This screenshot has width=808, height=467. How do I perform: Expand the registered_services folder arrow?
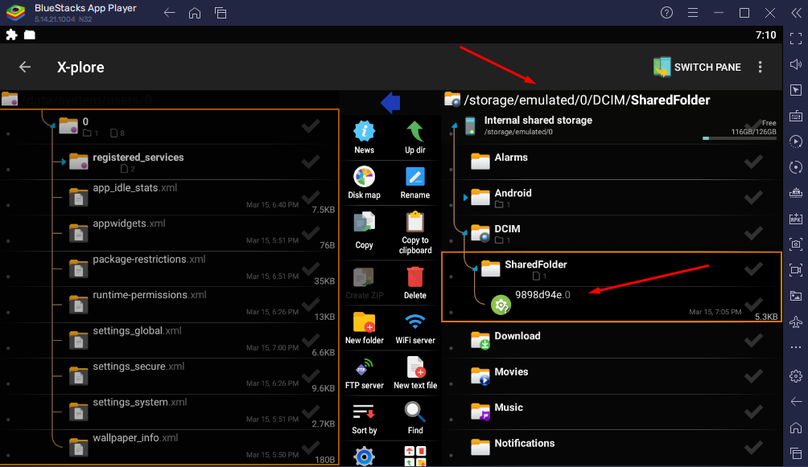point(64,162)
